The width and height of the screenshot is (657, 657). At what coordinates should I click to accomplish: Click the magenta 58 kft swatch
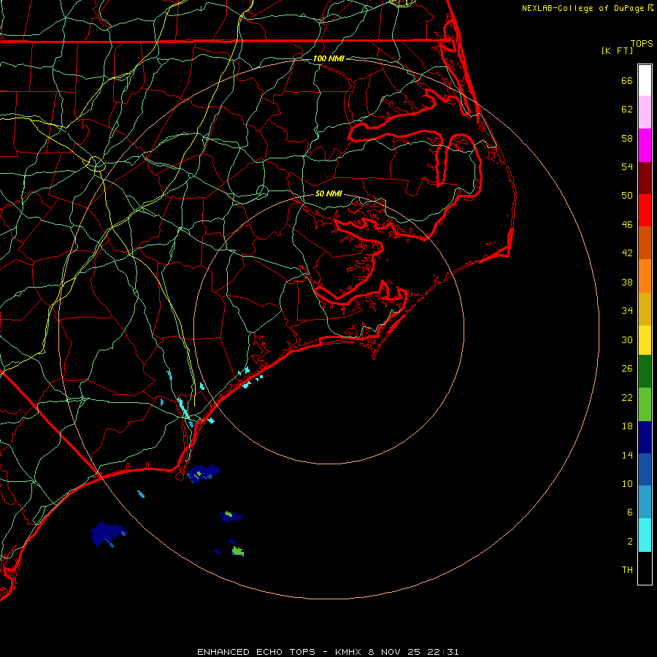[x=645, y=145]
